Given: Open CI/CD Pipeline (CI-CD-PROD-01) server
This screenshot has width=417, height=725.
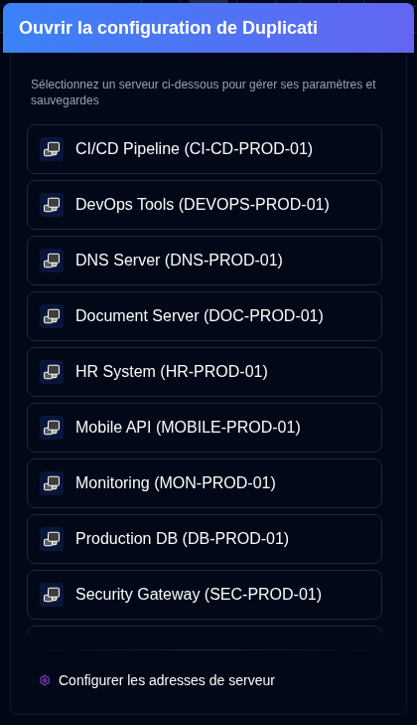Looking at the screenshot, I should pyautogui.click(x=205, y=149).
